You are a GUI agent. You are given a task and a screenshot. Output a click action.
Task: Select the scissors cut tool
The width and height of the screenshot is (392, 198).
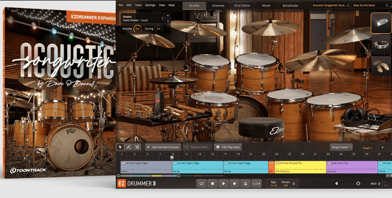tap(137, 147)
